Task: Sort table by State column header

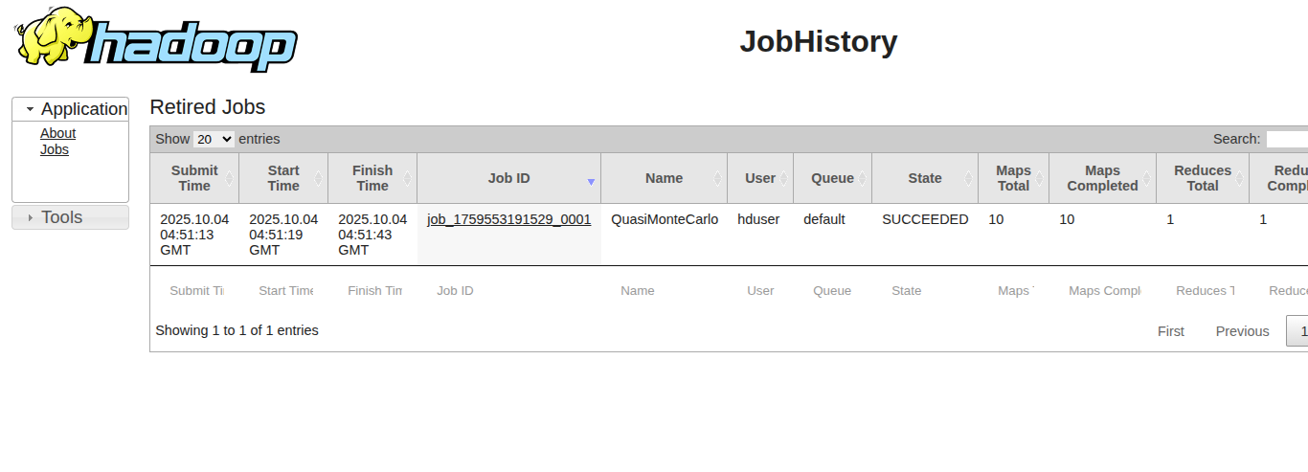Action: (924, 178)
